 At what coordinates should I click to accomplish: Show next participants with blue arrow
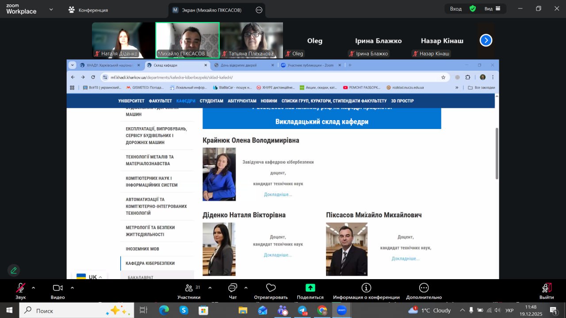tap(486, 41)
